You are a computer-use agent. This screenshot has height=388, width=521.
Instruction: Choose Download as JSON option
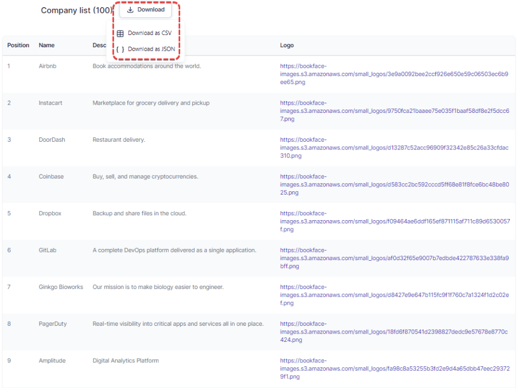[x=146, y=49]
